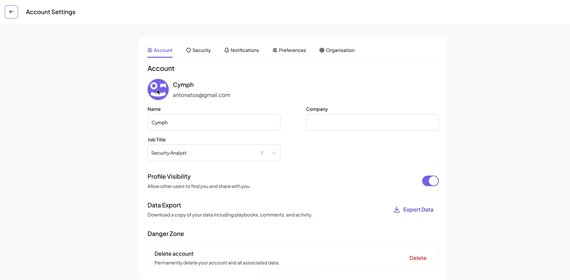Click the Account Settings page title
The height and width of the screenshot is (280, 570).
coord(51,12)
